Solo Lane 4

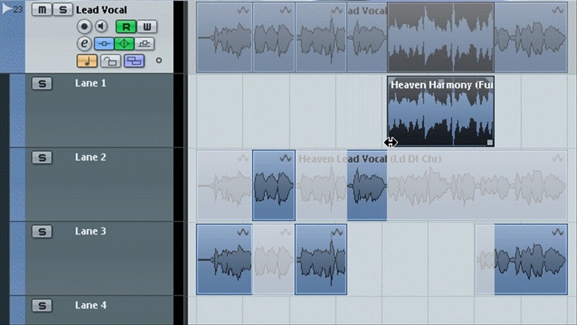tap(42, 305)
